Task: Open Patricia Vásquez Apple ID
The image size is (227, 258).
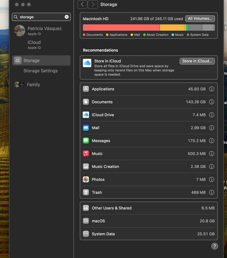Action: point(44,31)
